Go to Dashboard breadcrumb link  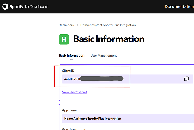[x=66, y=25]
